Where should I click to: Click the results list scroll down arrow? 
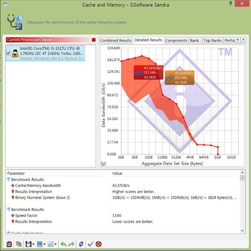(x=242, y=231)
